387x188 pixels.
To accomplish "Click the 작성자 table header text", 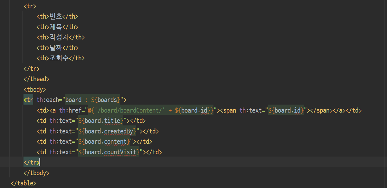I will click(x=59, y=37).
